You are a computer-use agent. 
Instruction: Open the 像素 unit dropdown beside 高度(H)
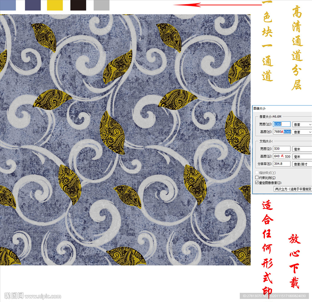(x=302, y=132)
